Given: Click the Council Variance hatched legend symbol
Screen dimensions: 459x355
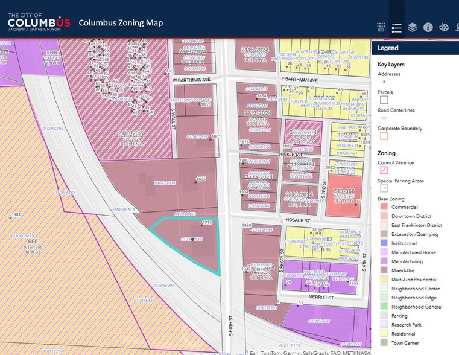Looking at the screenshot, I should (x=384, y=170).
